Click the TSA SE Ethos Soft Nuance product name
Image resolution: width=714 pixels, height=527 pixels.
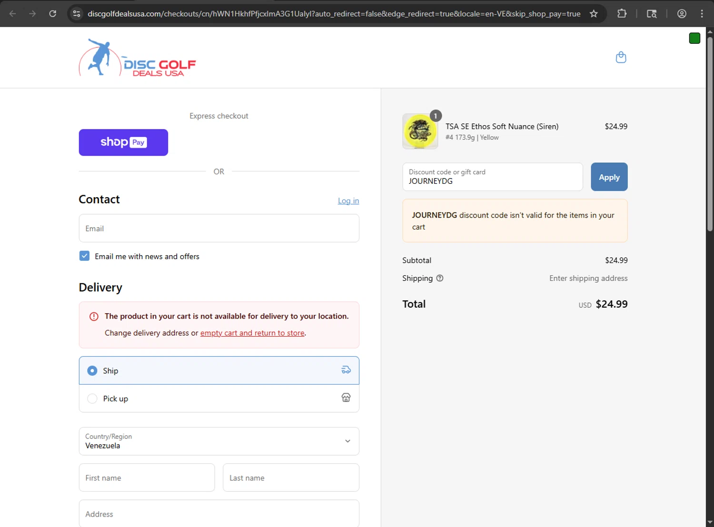coord(502,127)
